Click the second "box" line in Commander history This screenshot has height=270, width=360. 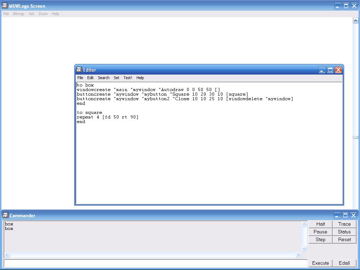tap(9, 229)
